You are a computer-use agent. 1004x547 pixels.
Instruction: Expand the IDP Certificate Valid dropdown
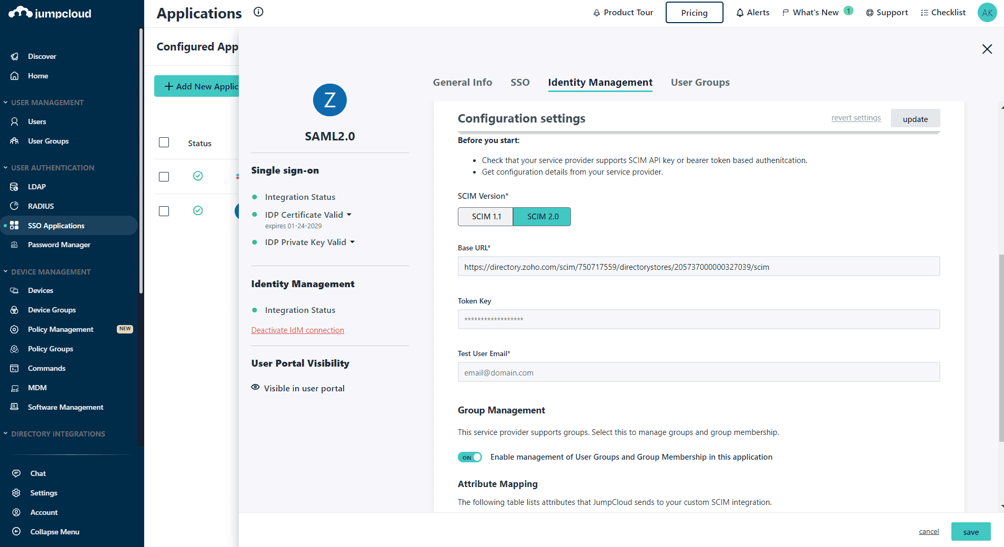coord(349,215)
